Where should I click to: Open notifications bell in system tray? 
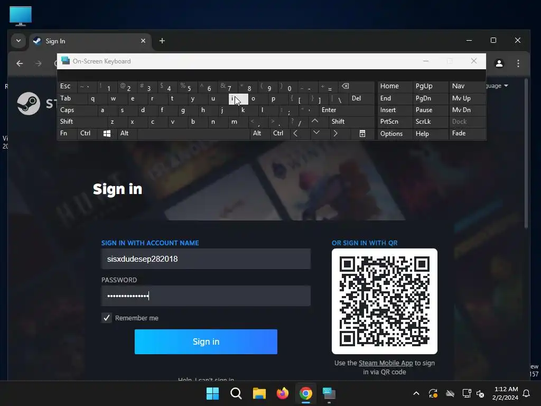coord(526,393)
